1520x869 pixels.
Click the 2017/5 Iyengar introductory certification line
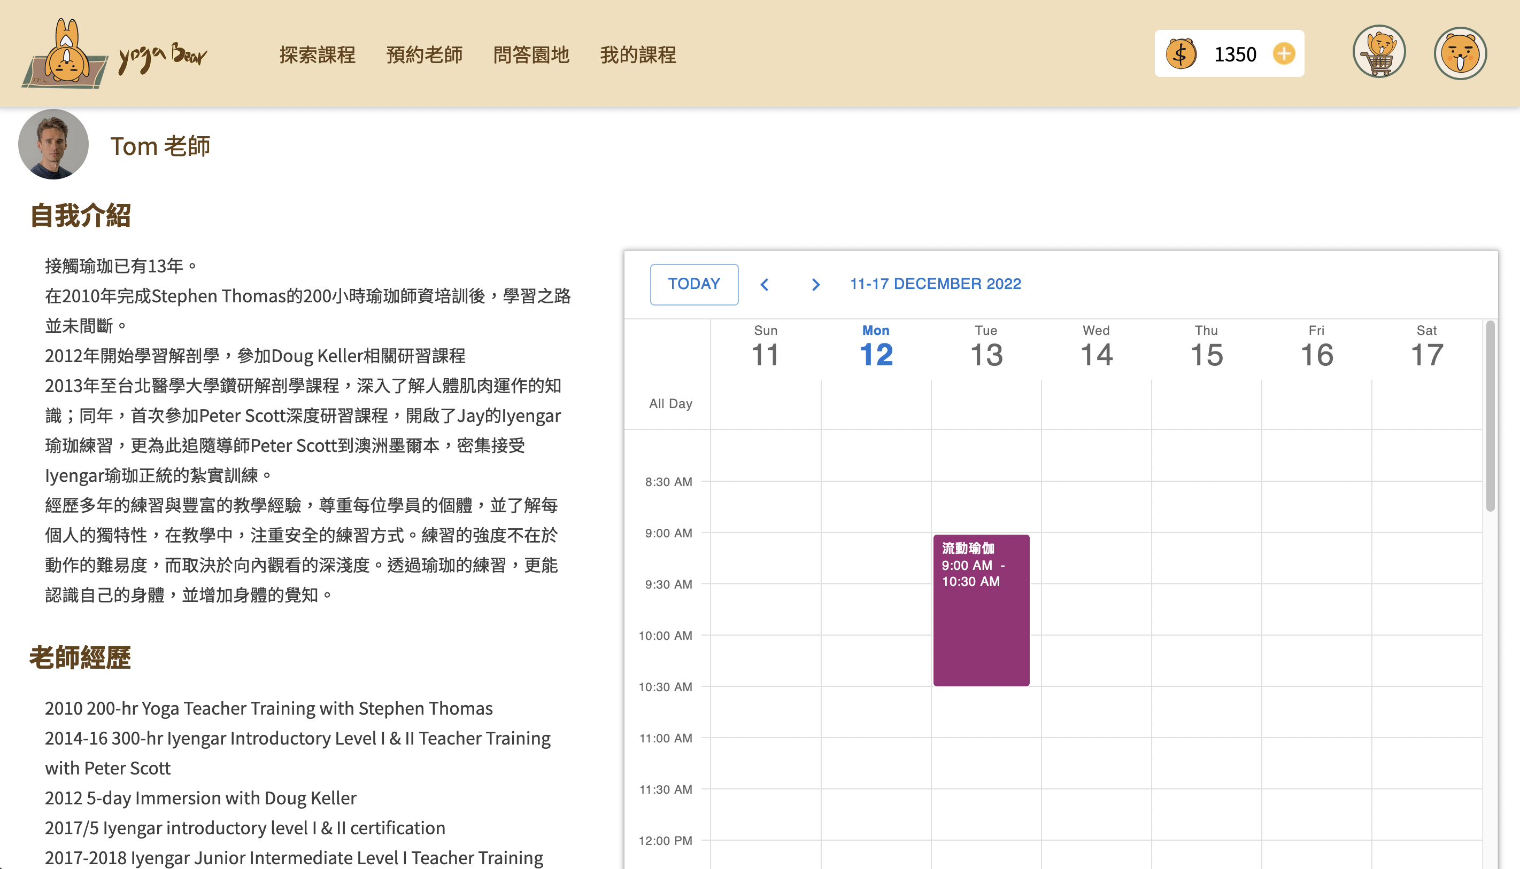coord(245,828)
